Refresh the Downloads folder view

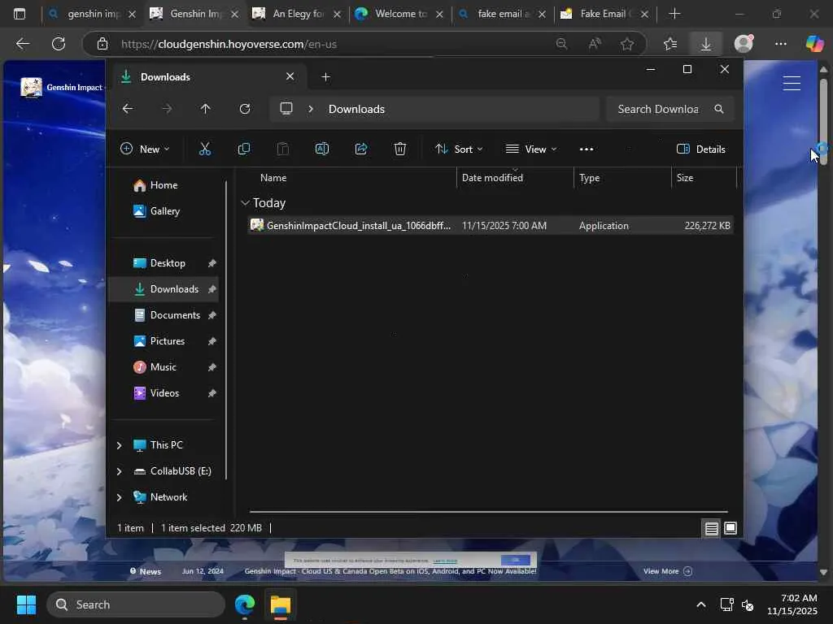point(245,109)
